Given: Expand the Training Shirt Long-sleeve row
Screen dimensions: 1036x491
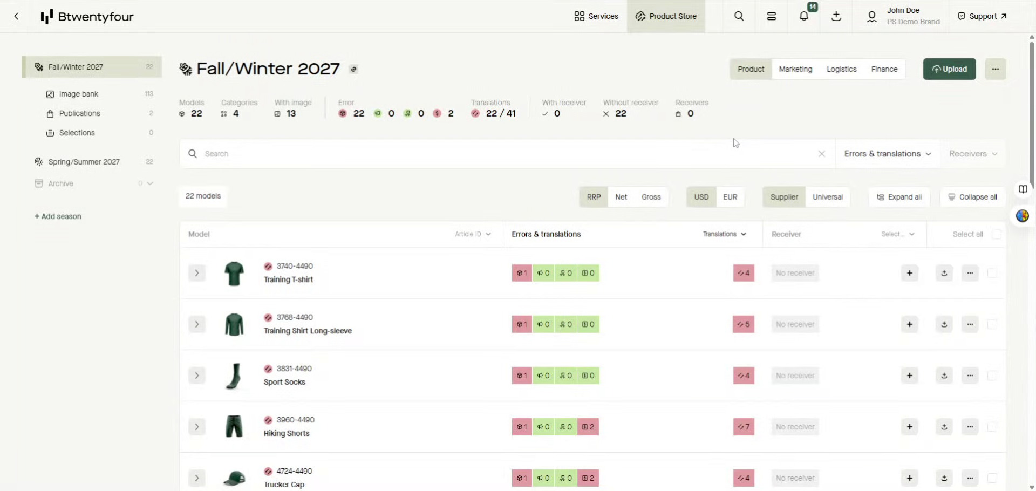Looking at the screenshot, I should [x=197, y=324].
